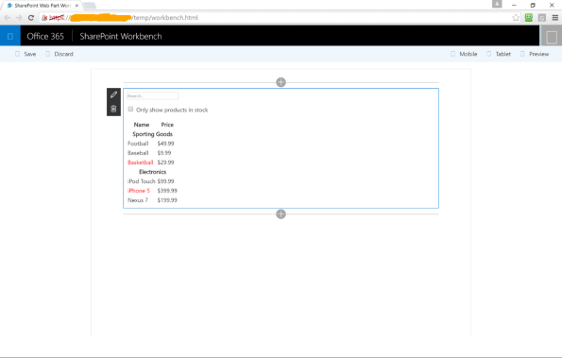Go back in browser history

tap(8, 18)
